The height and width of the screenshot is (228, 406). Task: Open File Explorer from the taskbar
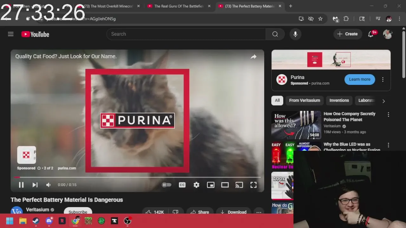[x=23, y=221]
